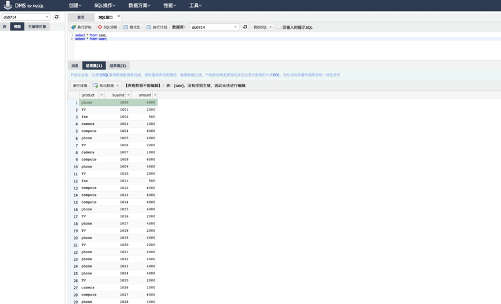501x304 pixels.
Task: Toggle 仅输入时提示SQL checkbox
Action: [279, 27]
